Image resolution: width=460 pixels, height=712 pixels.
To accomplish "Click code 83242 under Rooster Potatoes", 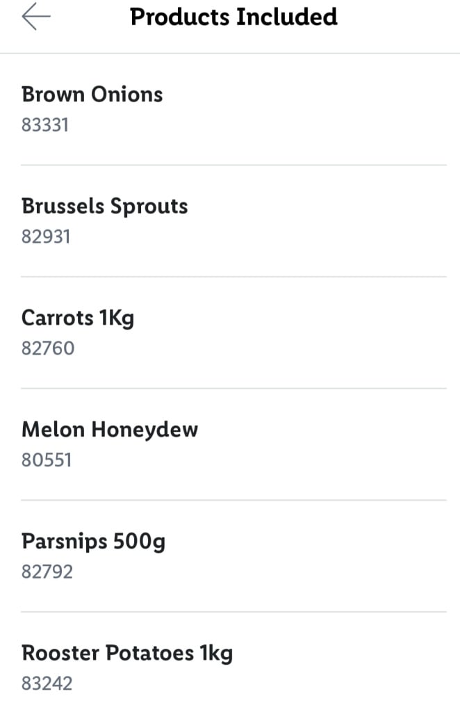I will click(x=47, y=683).
